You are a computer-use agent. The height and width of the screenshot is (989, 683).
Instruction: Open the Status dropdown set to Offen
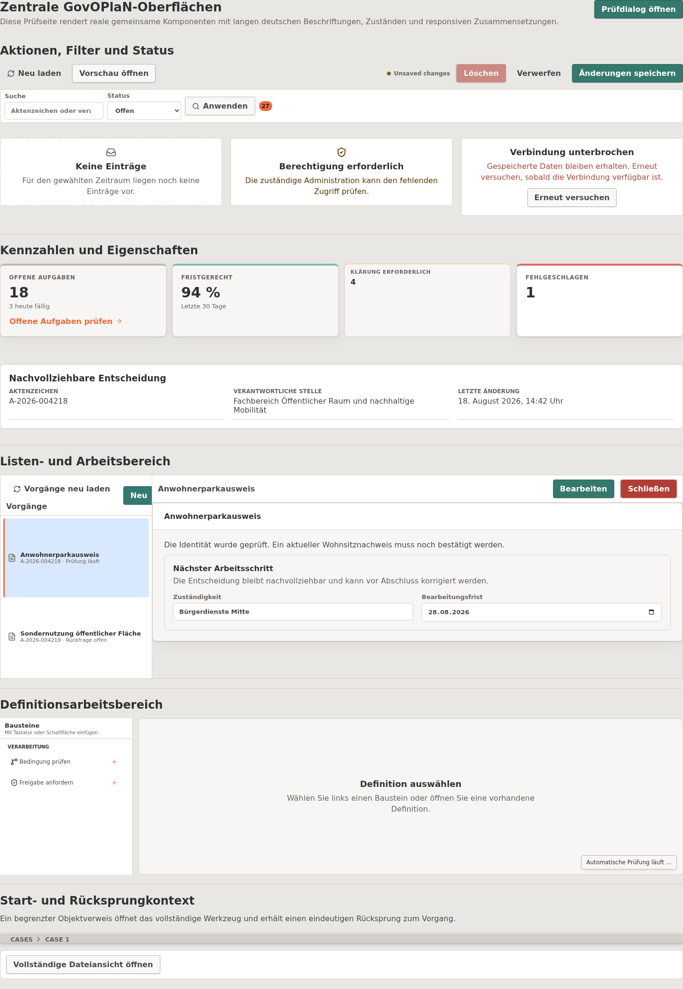point(144,111)
